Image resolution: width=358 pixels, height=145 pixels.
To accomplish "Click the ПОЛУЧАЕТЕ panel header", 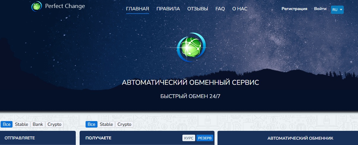I will [x=147, y=138].
